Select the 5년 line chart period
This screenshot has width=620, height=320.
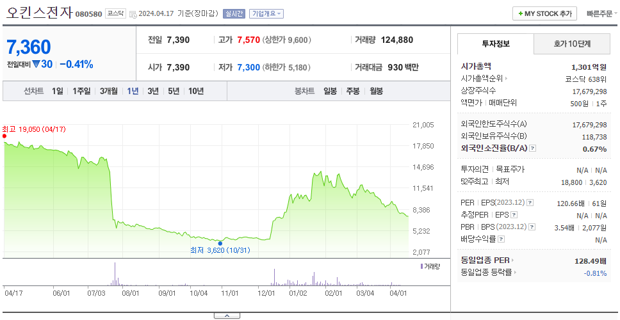[x=174, y=92]
